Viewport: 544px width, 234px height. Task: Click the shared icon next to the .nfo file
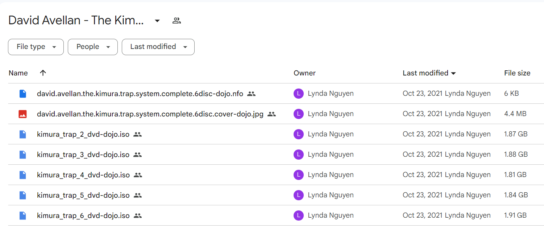251,94
